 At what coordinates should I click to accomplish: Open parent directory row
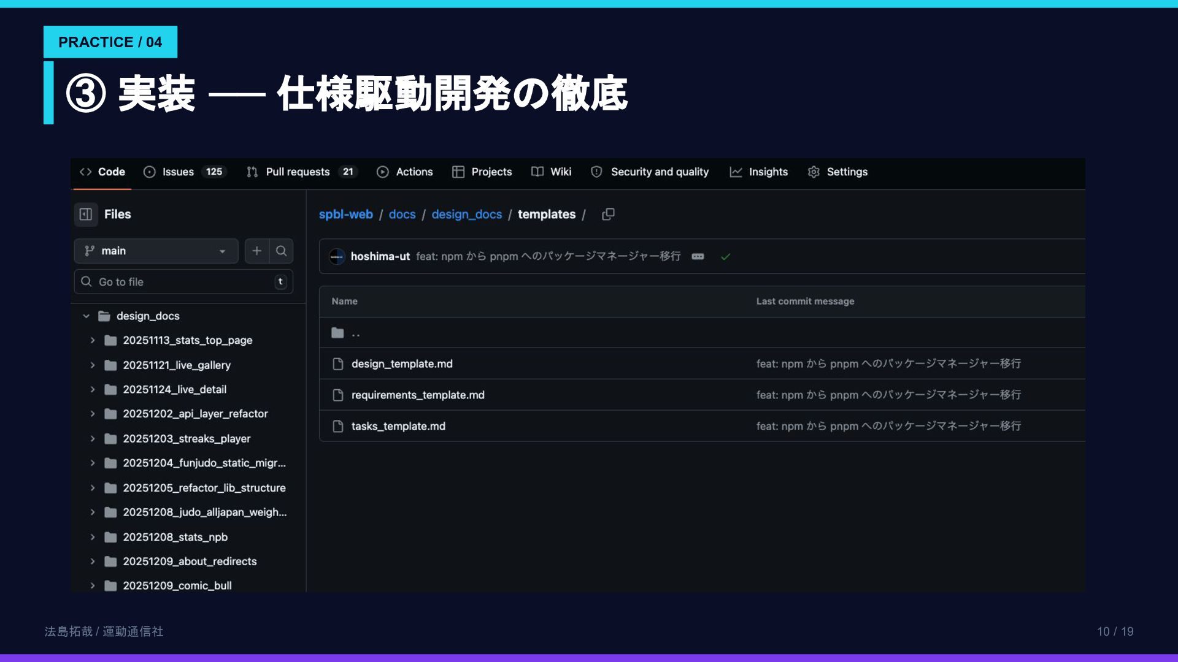tap(355, 333)
